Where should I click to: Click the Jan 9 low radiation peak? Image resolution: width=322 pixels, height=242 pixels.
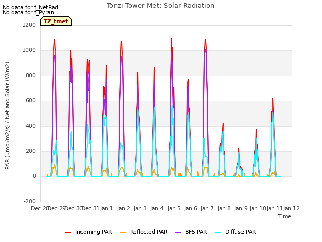[239, 149]
